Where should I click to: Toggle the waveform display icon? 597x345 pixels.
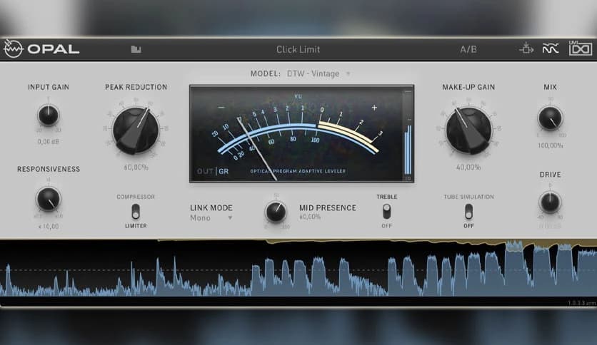[x=550, y=48]
